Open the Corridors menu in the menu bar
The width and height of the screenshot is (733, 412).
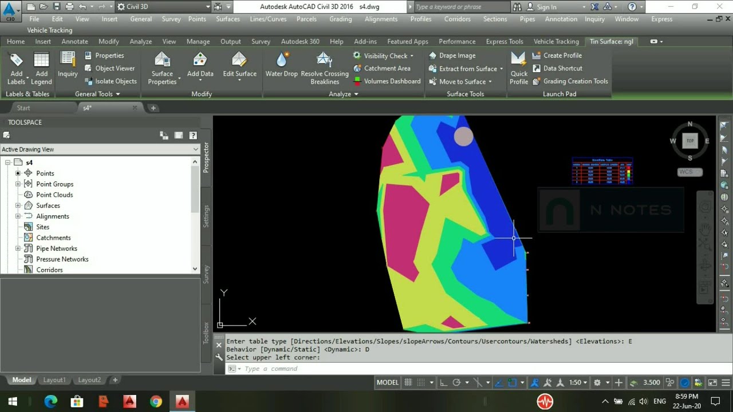tap(456, 19)
